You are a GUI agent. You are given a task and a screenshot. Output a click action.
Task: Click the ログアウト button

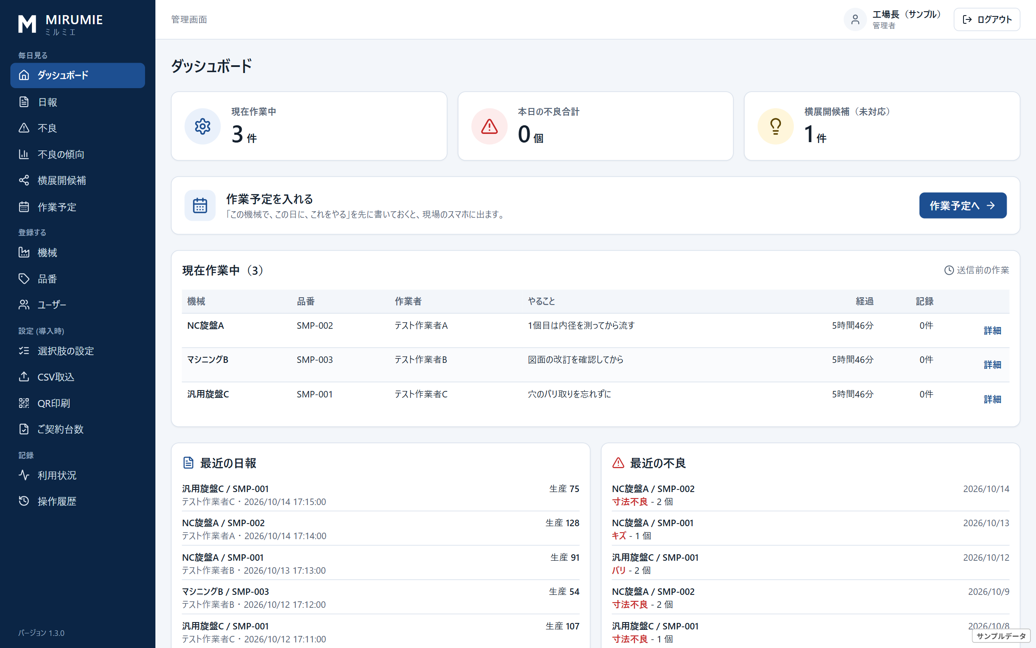click(x=987, y=19)
